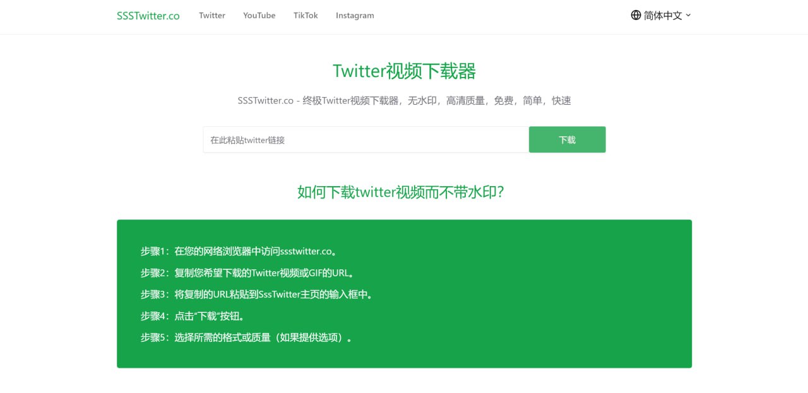Screen dimensions: 808x393
Task: Open the SSSTwitter.co home logo link
Action: pyautogui.click(x=148, y=16)
